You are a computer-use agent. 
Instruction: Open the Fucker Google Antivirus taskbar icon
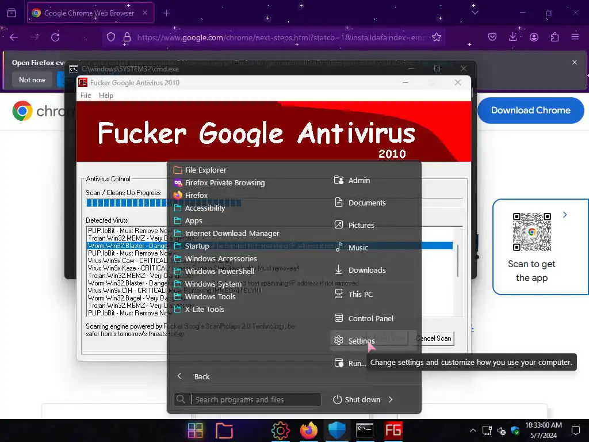pyautogui.click(x=393, y=430)
